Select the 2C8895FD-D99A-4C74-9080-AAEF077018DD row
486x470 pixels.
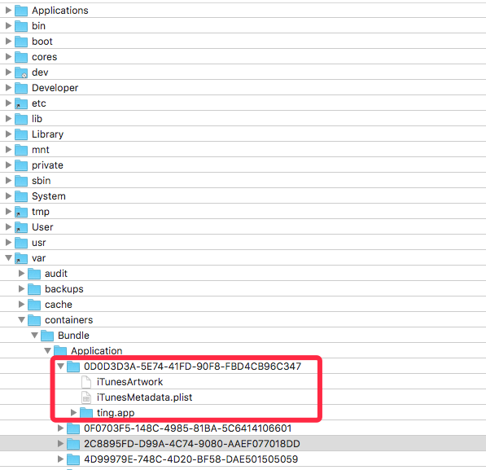243,444
